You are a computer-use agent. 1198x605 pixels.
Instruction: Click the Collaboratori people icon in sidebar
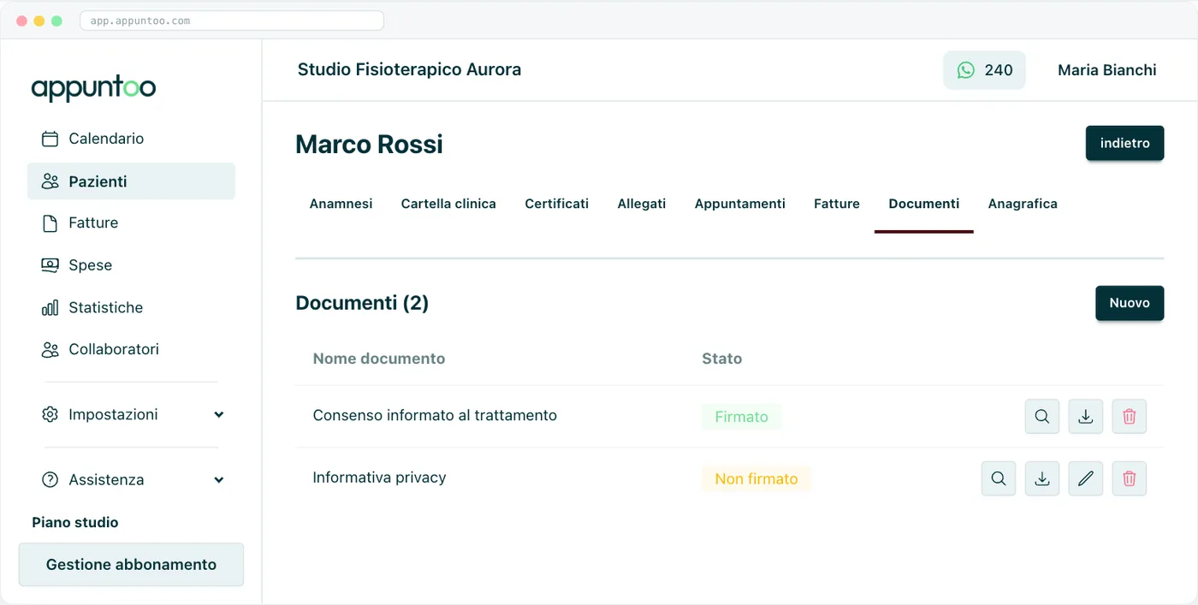pyautogui.click(x=50, y=349)
